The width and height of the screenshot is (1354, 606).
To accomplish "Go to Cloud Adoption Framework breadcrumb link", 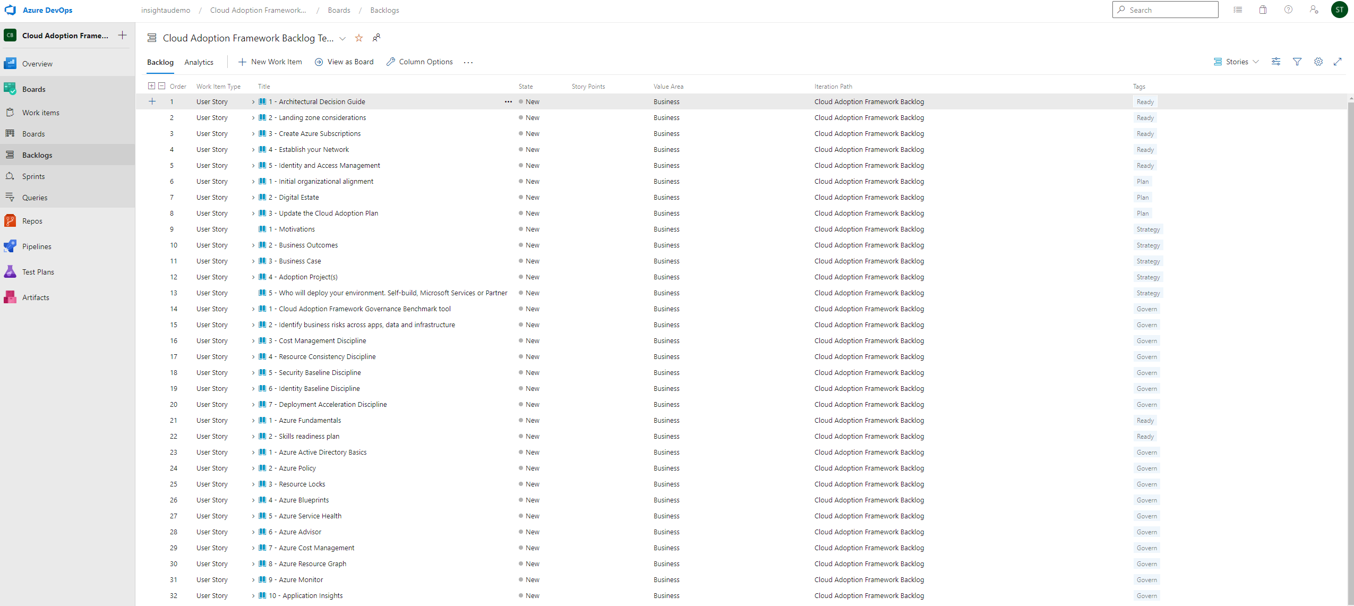I will (258, 10).
